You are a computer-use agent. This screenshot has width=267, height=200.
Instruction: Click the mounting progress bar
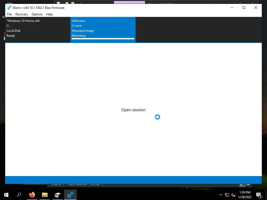[103, 39]
